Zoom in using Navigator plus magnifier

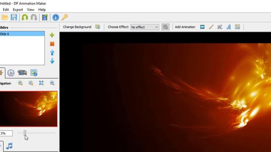[x=20, y=83]
